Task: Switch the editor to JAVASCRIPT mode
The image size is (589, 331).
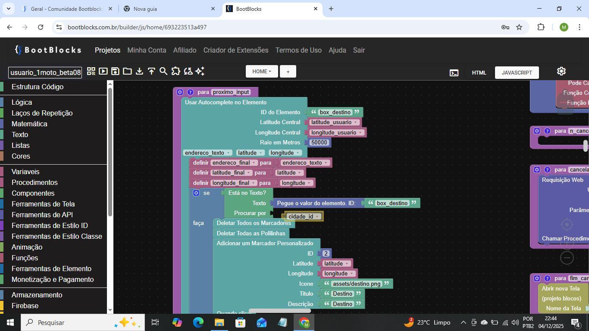Action: (517, 72)
